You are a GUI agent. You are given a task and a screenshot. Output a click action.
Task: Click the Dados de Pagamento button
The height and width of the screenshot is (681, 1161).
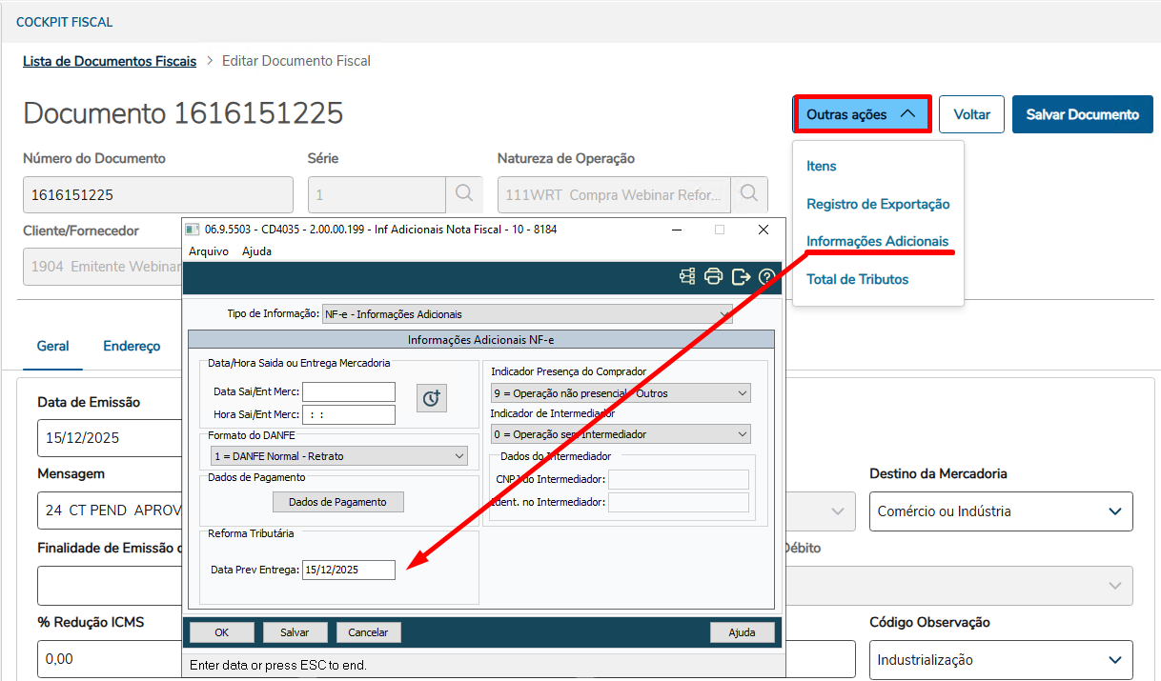(337, 502)
